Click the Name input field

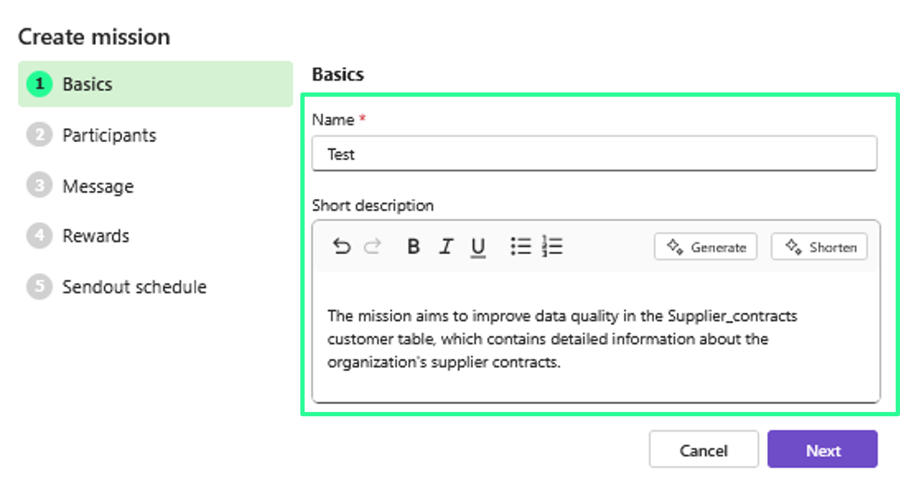594,154
